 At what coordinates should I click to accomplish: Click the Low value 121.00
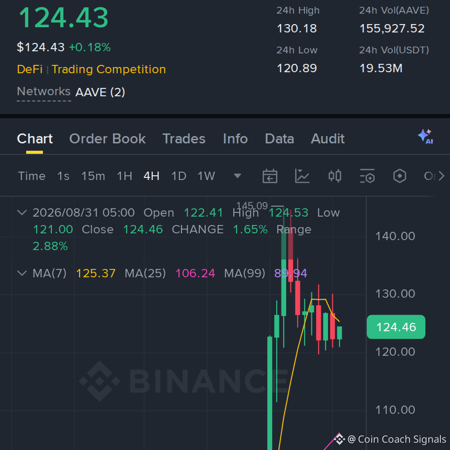[53, 229]
